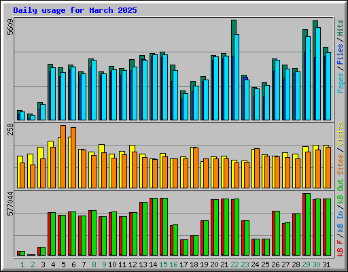This screenshot has height=272, width=348.
Task: Click day label 5 on the axis
Action: (x=63, y=265)
